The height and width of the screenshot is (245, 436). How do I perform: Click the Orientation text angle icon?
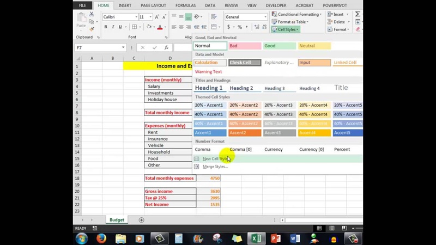click(x=197, y=17)
